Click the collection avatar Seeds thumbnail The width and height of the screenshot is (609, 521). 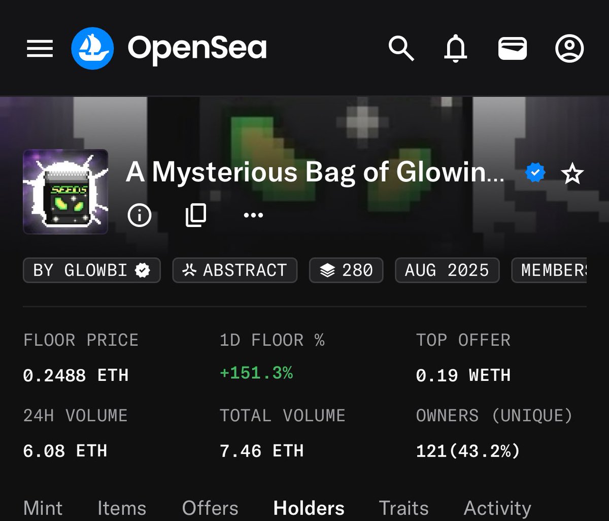click(x=65, y=191)
